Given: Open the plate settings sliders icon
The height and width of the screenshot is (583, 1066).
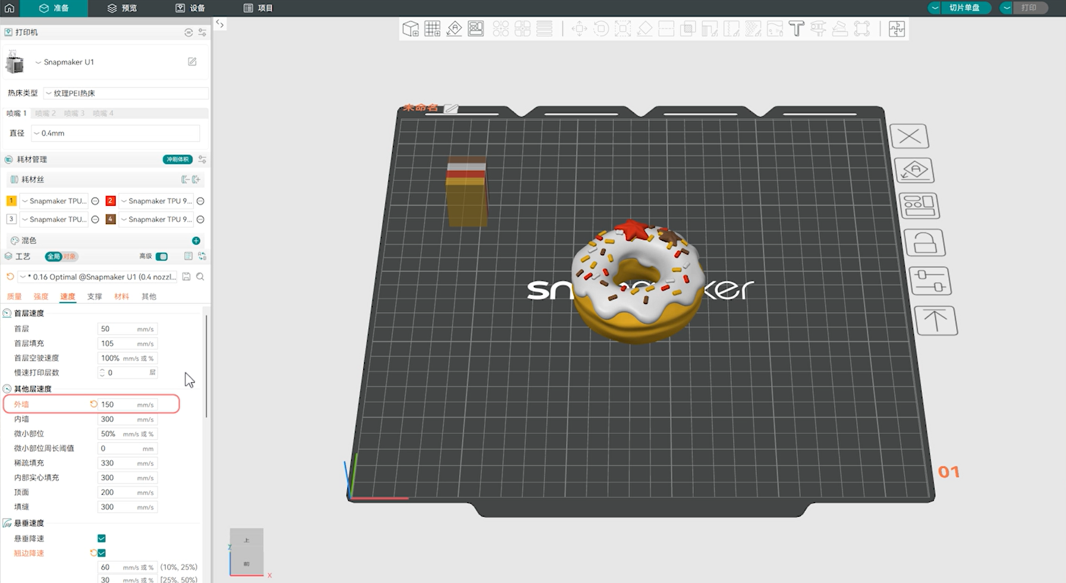Looking at the screenshot, I should pos(930,281).
